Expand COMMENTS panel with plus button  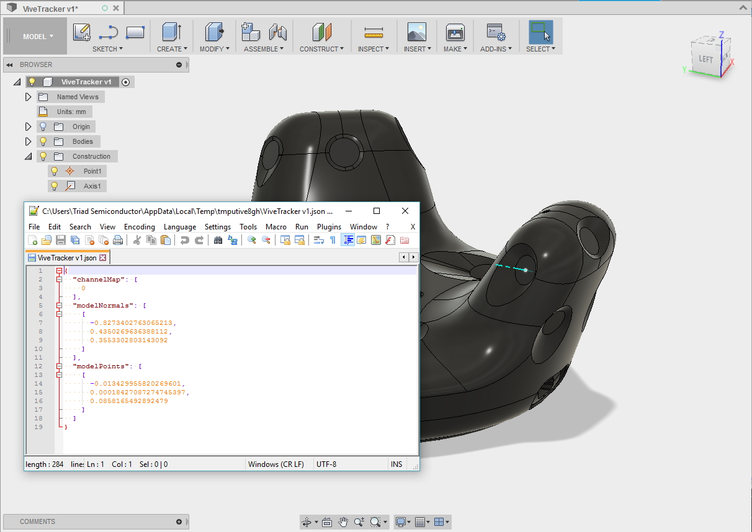pyautogui.click(x=179, y=521)
